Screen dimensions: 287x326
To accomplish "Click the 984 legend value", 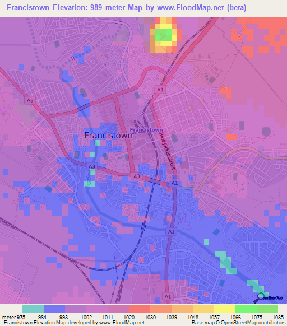I will point(42,318).
